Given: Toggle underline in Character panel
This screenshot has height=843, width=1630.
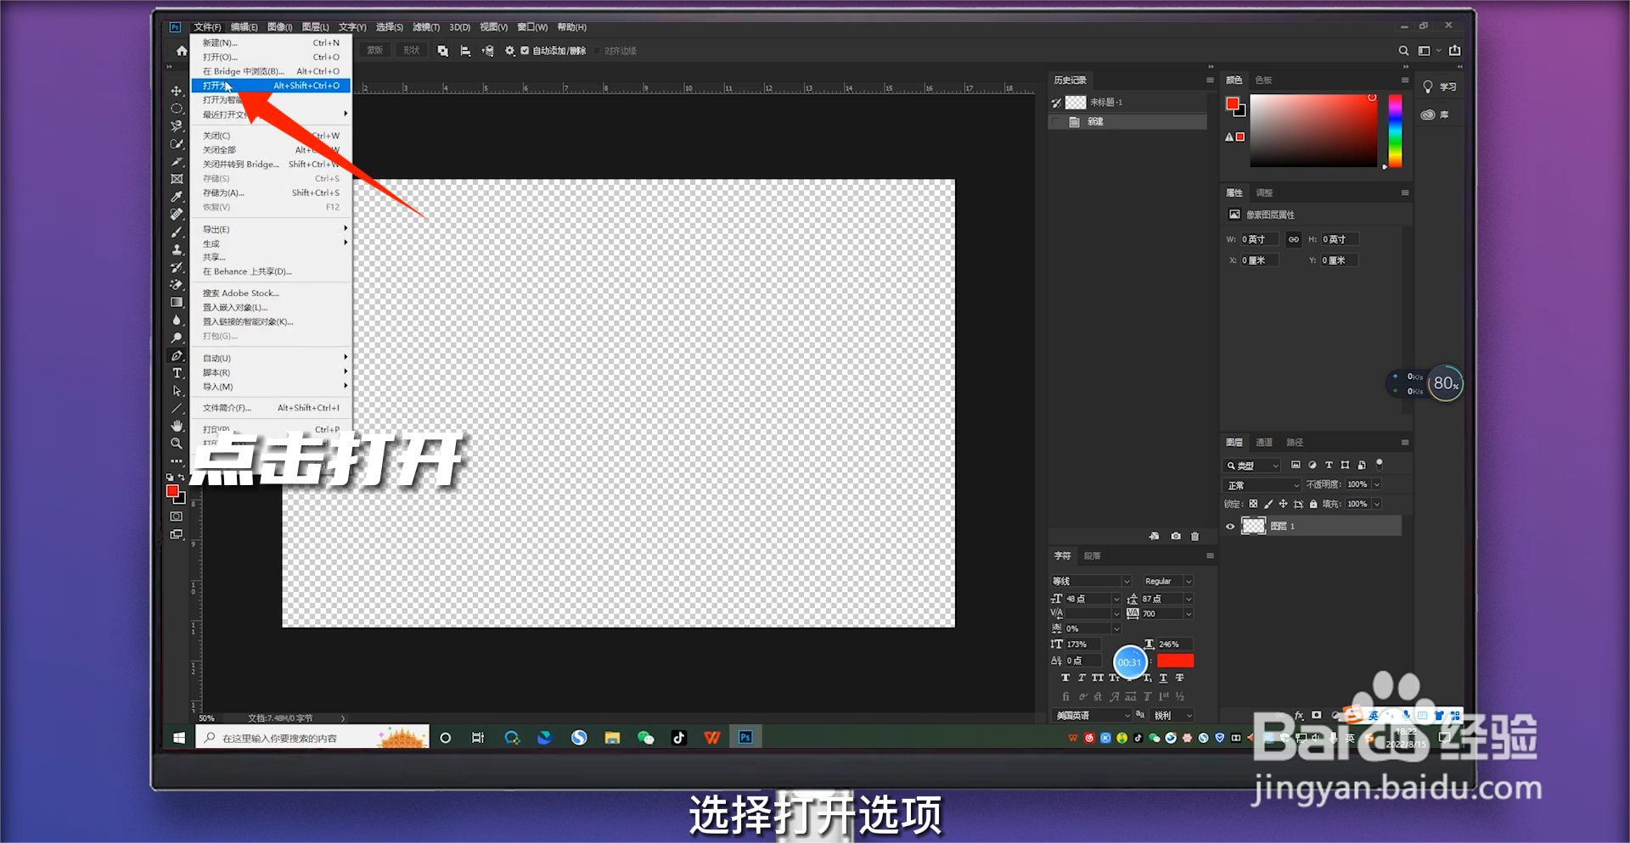Looking at the screenshot, I should (x=1163, y=678).
